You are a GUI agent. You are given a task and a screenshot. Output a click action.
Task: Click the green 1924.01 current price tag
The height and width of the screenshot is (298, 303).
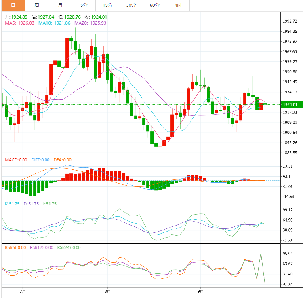[291, 105]
